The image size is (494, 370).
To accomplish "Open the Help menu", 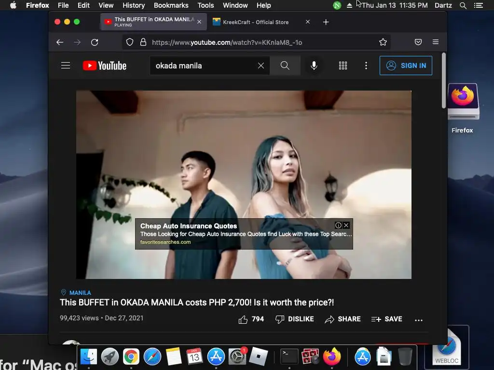I will click(264, 5).
